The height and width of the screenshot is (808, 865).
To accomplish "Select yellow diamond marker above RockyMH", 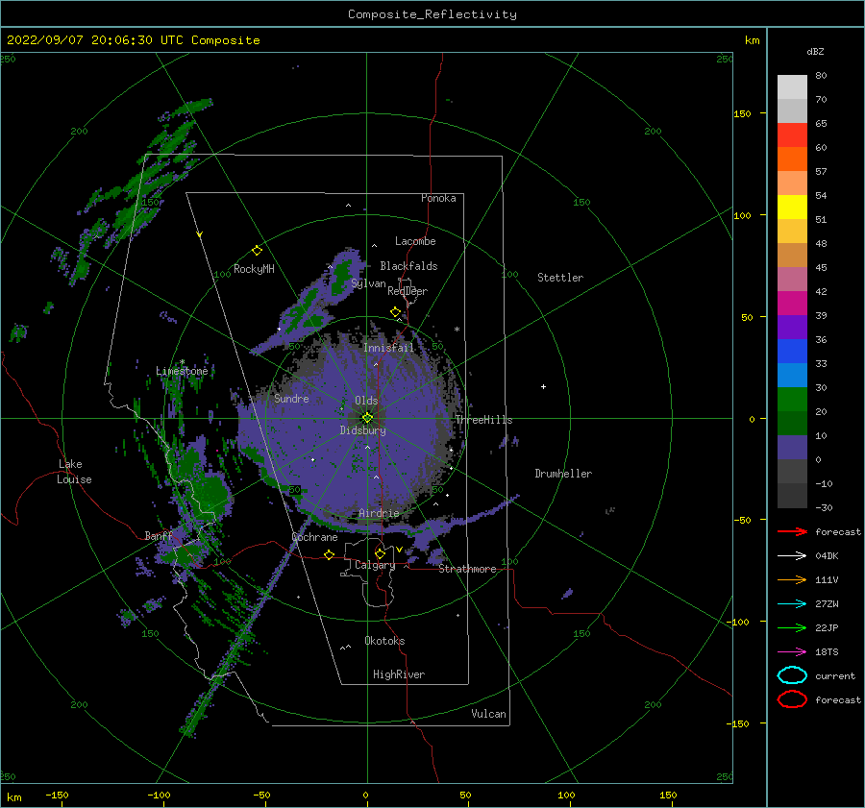I will coord(257,251).
